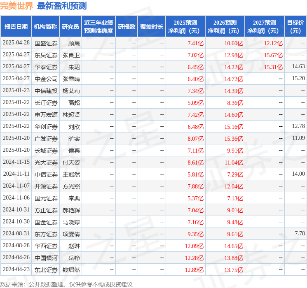Click the 完美世界 title text
Image resolution: width=307 pixels, height=288 pixels.
[16, 6]
